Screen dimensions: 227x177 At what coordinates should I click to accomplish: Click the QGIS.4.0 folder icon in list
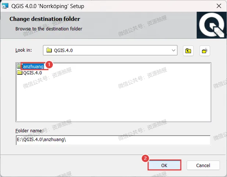19,73
